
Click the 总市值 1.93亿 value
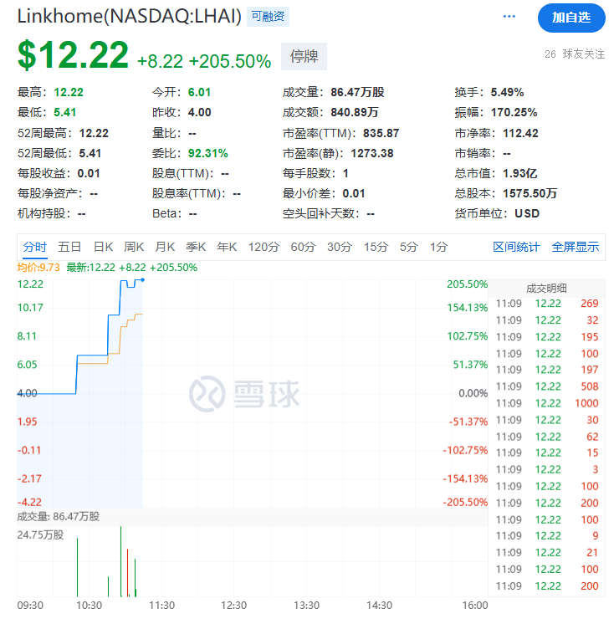tap(519, 173)
